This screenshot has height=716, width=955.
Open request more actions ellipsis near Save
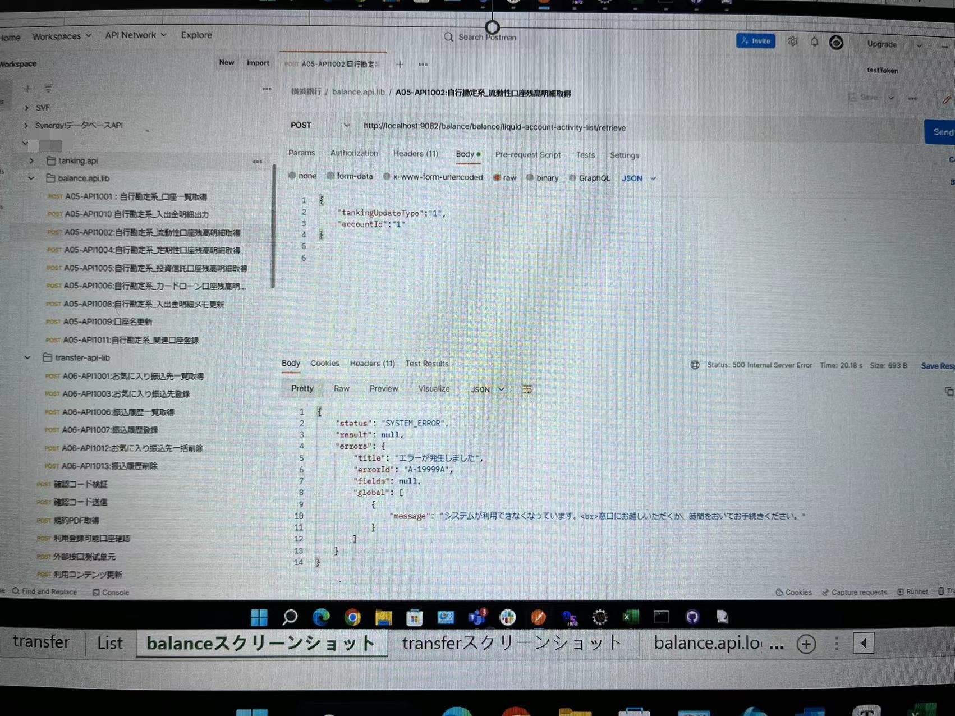click(913, 99)
